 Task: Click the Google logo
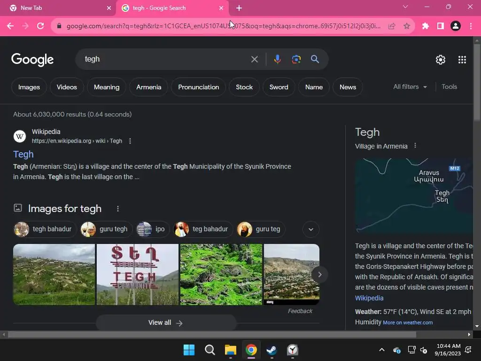(32, 60)
